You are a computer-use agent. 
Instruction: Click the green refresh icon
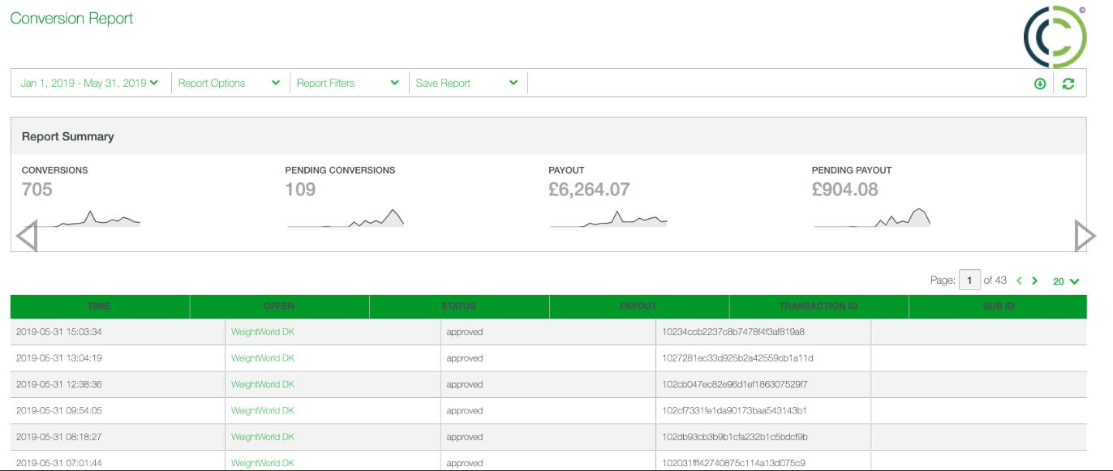coord(1068,83)
